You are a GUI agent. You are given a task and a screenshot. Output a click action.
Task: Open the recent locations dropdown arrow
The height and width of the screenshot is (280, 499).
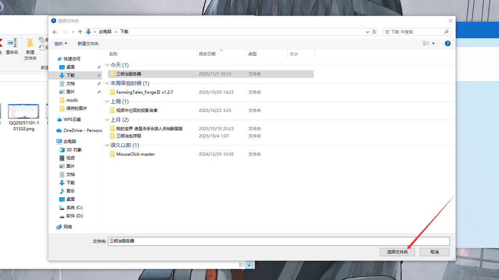pyautogui.click(x=73, y=32)
